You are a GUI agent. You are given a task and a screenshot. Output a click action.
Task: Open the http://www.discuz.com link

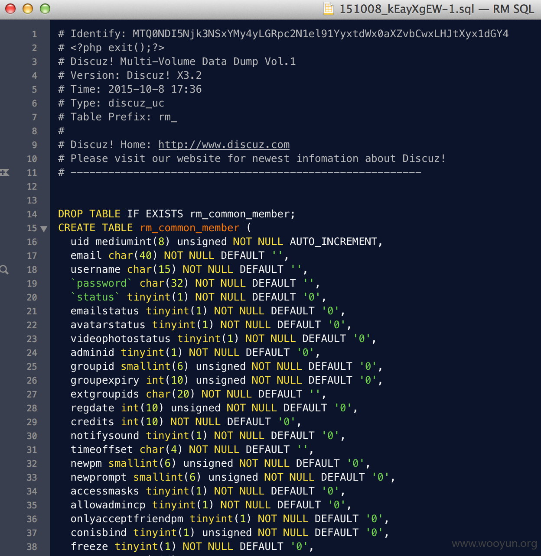tap(224, 145)
